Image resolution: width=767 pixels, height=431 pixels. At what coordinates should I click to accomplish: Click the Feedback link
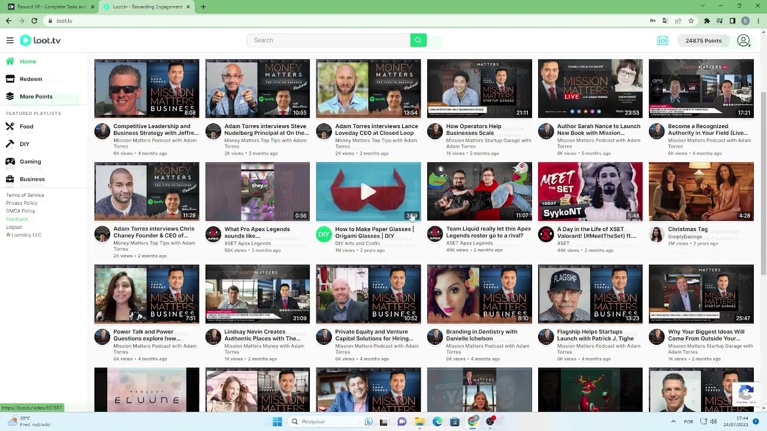click(x=17, y=219)
